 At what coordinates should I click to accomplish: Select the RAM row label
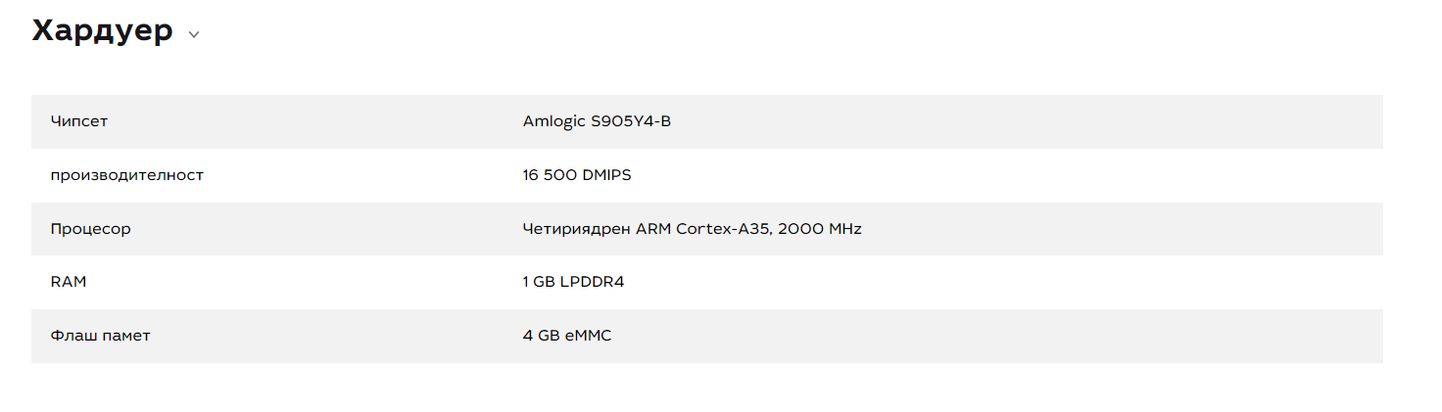tap(69, 282)
